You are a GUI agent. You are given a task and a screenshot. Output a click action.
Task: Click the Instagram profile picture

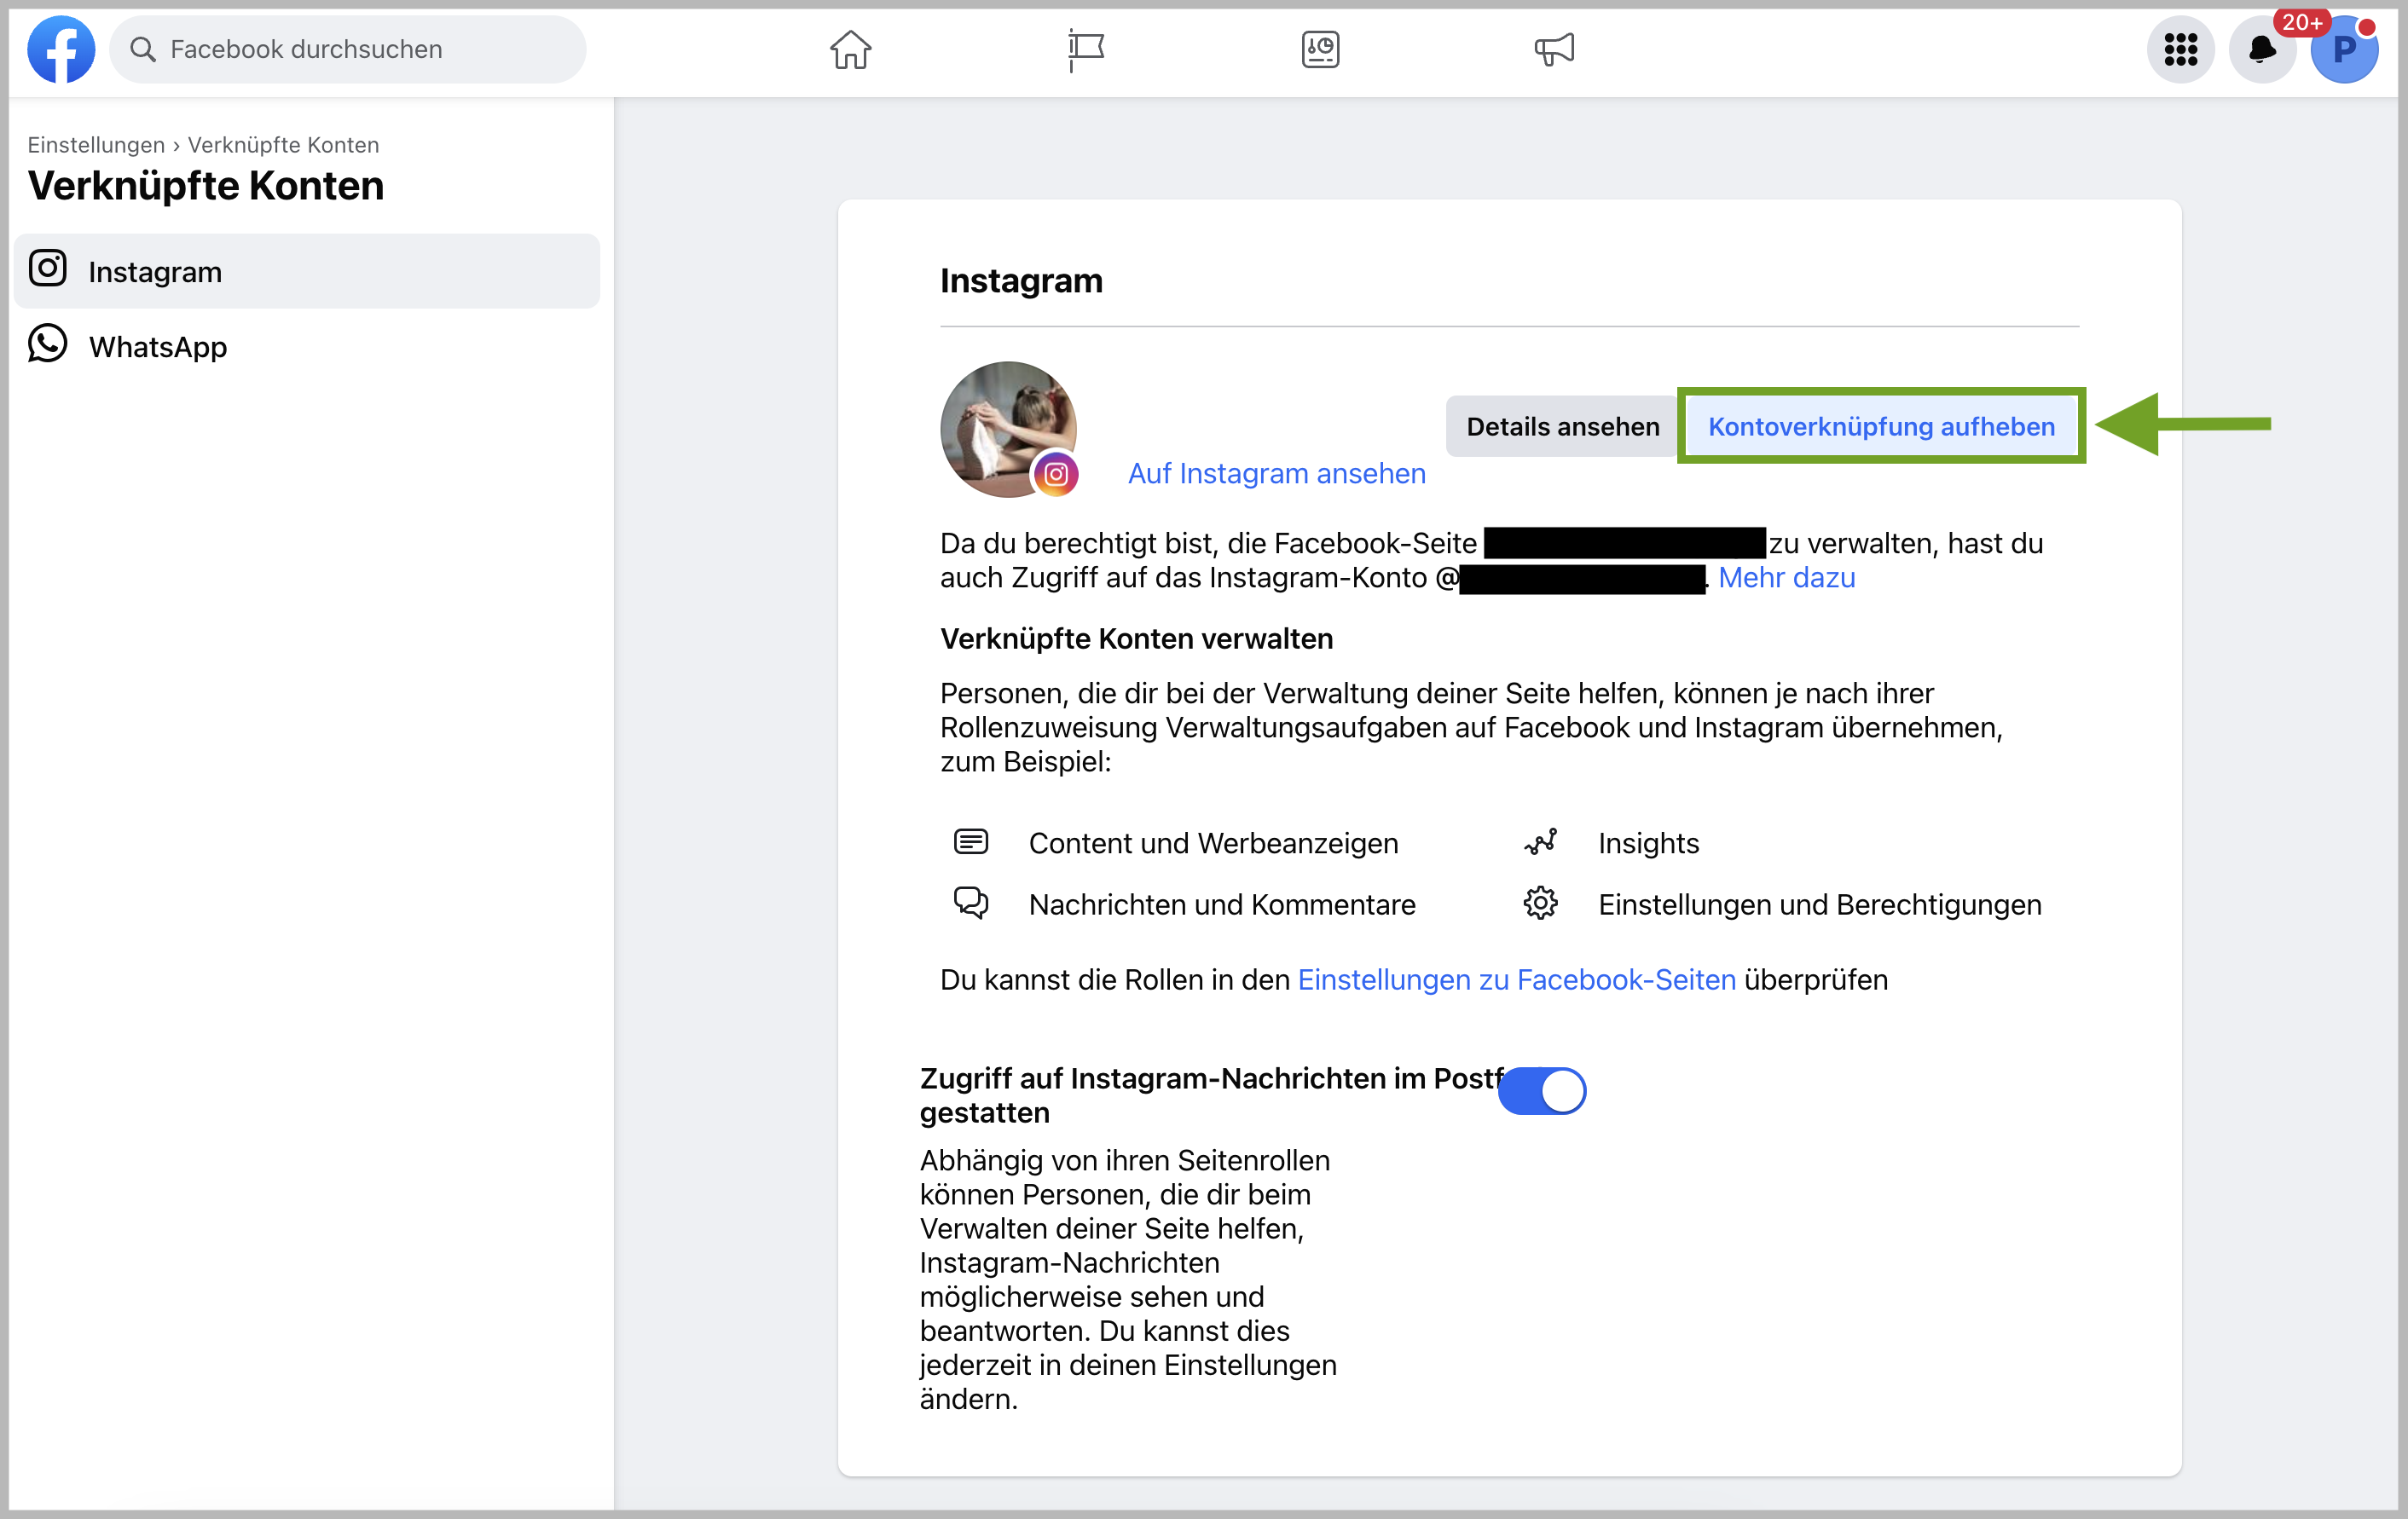point(1008,429)
